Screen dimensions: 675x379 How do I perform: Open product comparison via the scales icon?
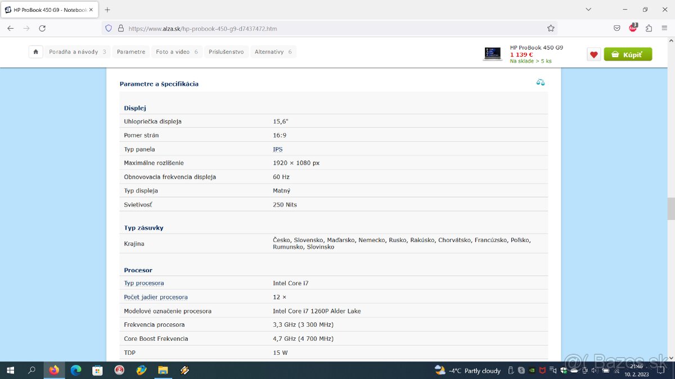pos(541,82)
